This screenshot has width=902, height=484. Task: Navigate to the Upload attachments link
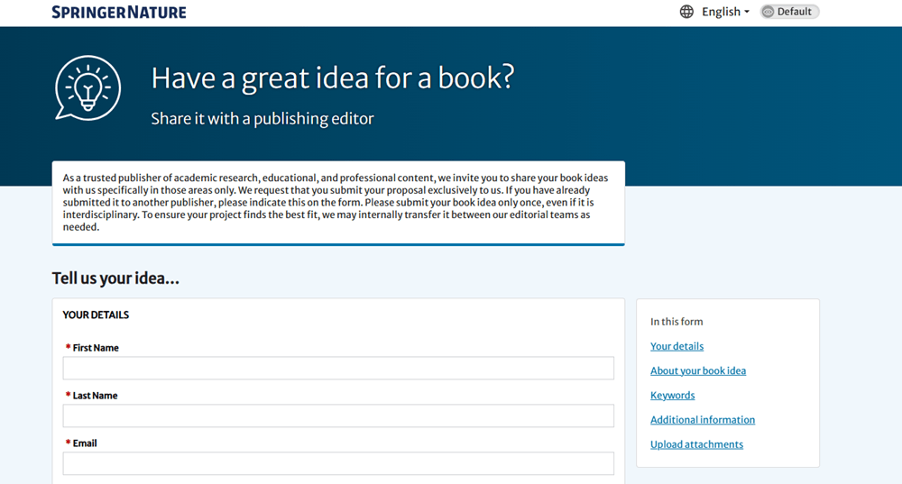click(696, 444)
